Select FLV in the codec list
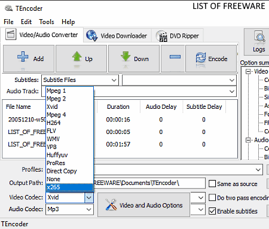Viewport: 269px width, 229px height. [69, 131]
